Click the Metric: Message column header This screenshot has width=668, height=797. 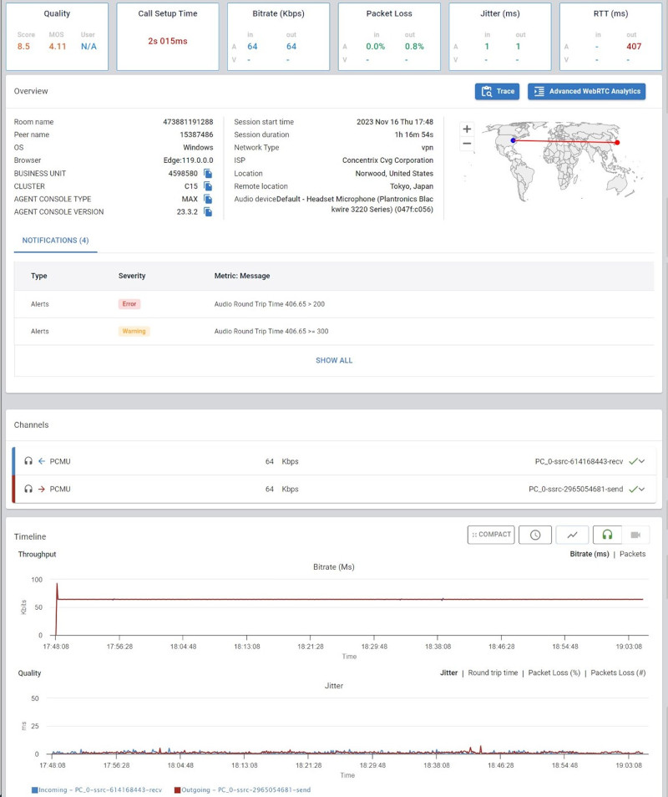click(242, 276)
